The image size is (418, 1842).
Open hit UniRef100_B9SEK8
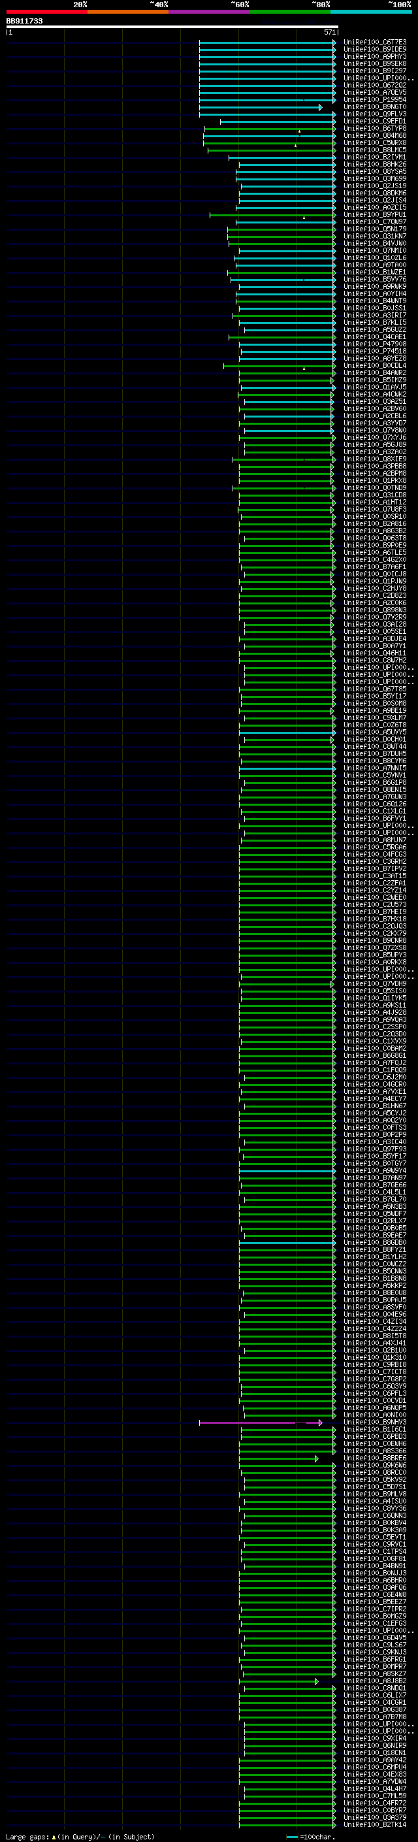375,63
